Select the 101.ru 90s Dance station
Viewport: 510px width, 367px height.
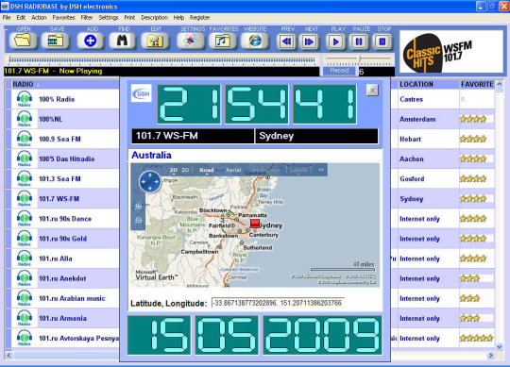tap(65, 219)
